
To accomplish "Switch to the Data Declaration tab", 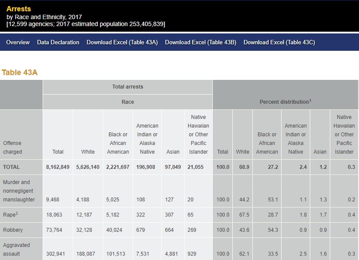I will [58, 42].
